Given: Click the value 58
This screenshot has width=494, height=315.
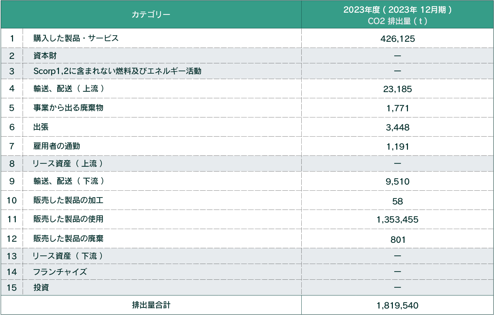Looking at the screenshot, I should click(398, 201).
